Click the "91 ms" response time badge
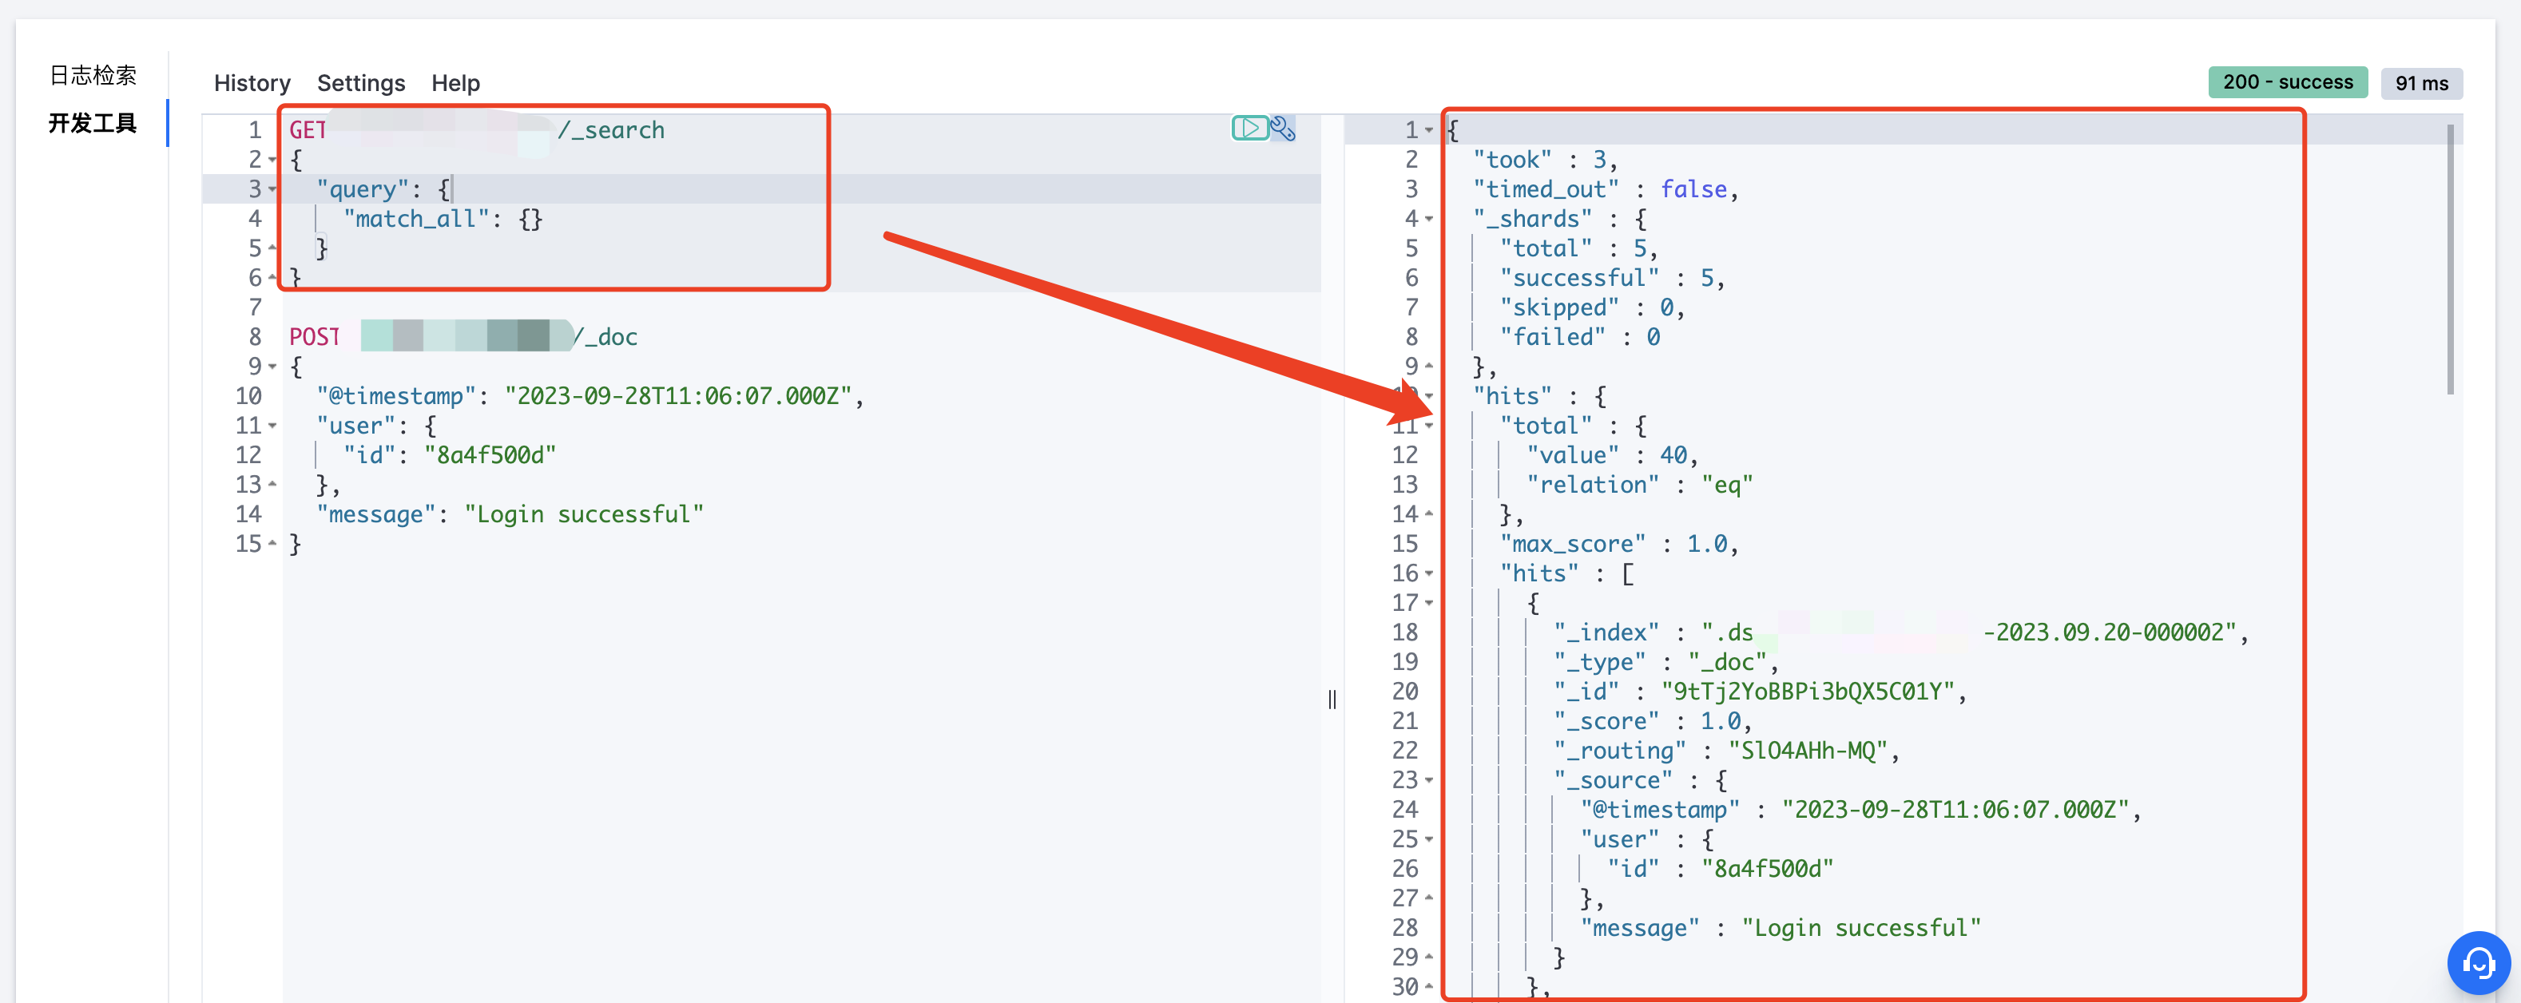Screen dimensions: 2521x1003 [2422, 82]
